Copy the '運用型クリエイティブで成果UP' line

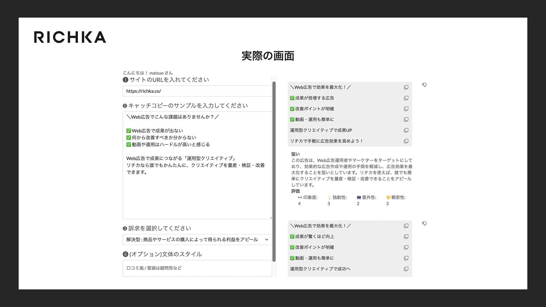(406, 130)
